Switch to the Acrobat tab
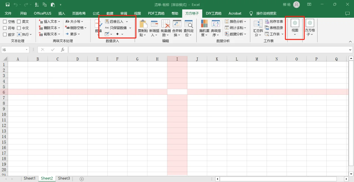This screenshot has width=354, height=182. coord(235,13)
